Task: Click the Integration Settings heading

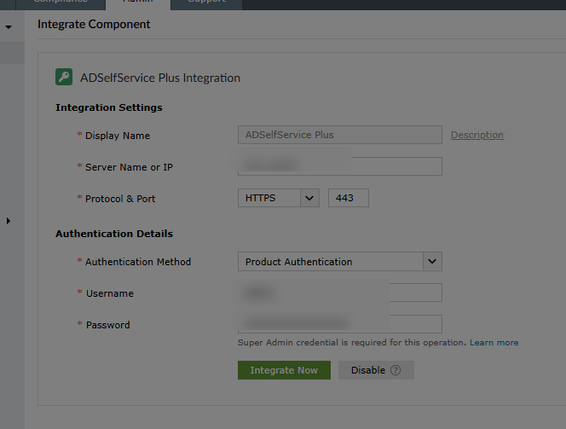Action: [109, 107]
